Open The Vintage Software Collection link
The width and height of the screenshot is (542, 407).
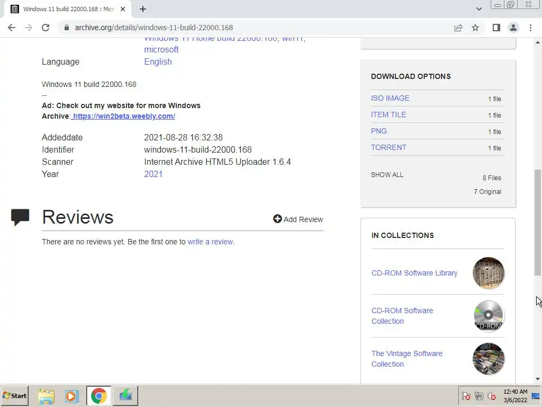(x=407, y=359)
